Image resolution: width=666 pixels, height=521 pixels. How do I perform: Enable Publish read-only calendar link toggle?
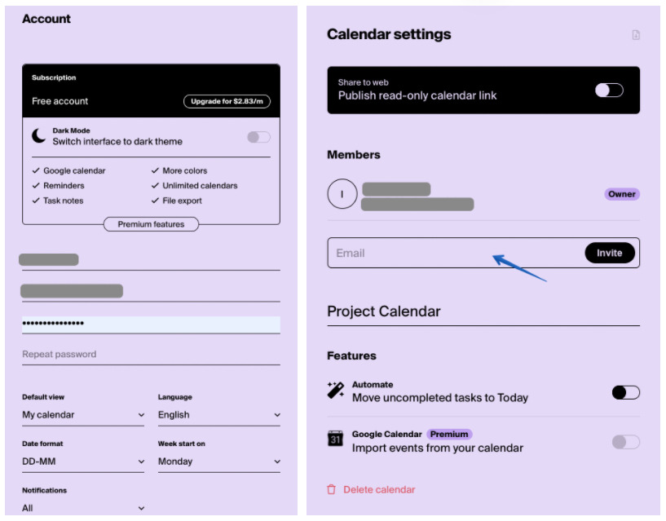click(609, 90)
